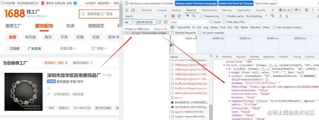Screen dimensions: 319x120
Task: Open the Sources tab
Action: (176, 10)
